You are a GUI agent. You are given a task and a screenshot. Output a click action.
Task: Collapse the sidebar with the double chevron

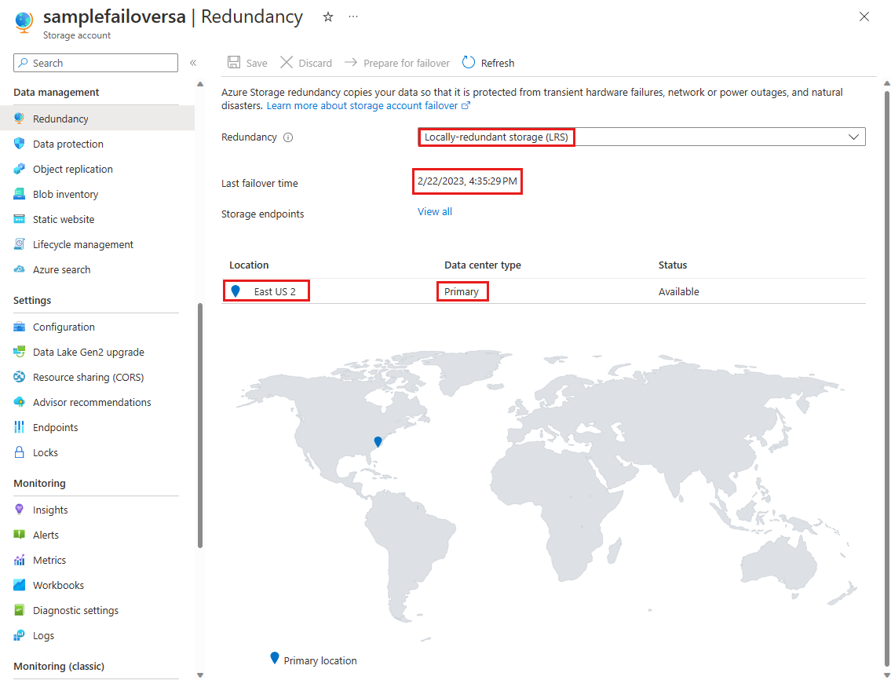193,63
